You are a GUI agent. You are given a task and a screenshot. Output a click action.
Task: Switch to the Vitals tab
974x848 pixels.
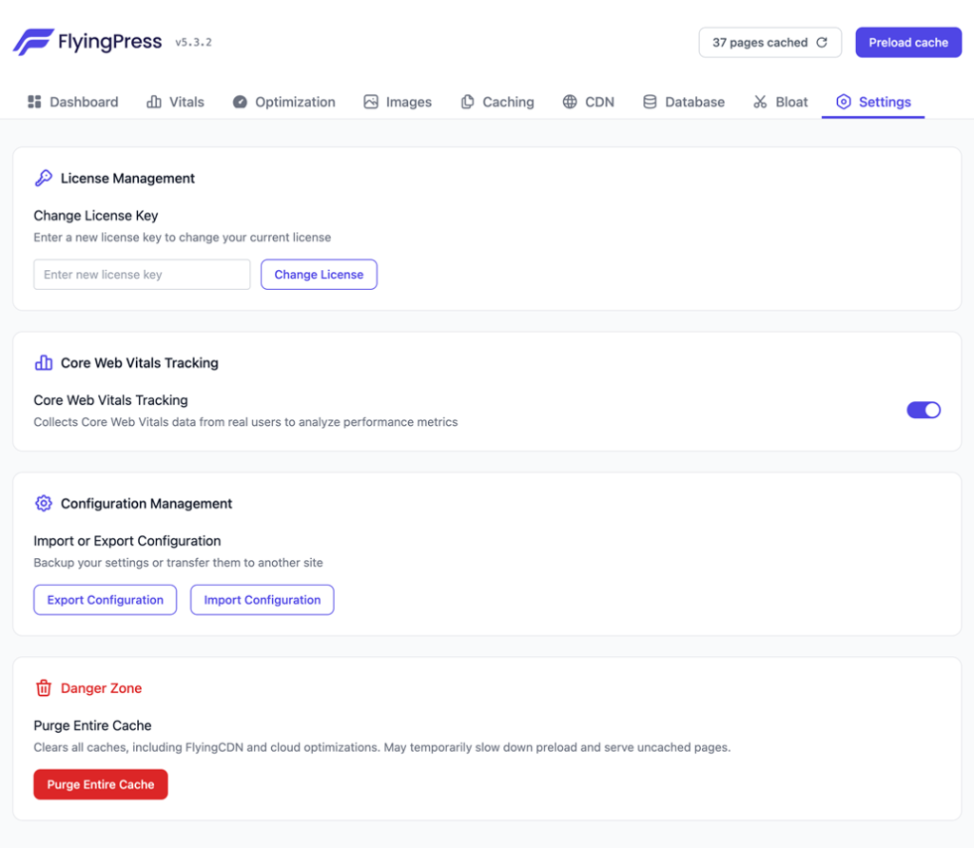pos(176,102)
